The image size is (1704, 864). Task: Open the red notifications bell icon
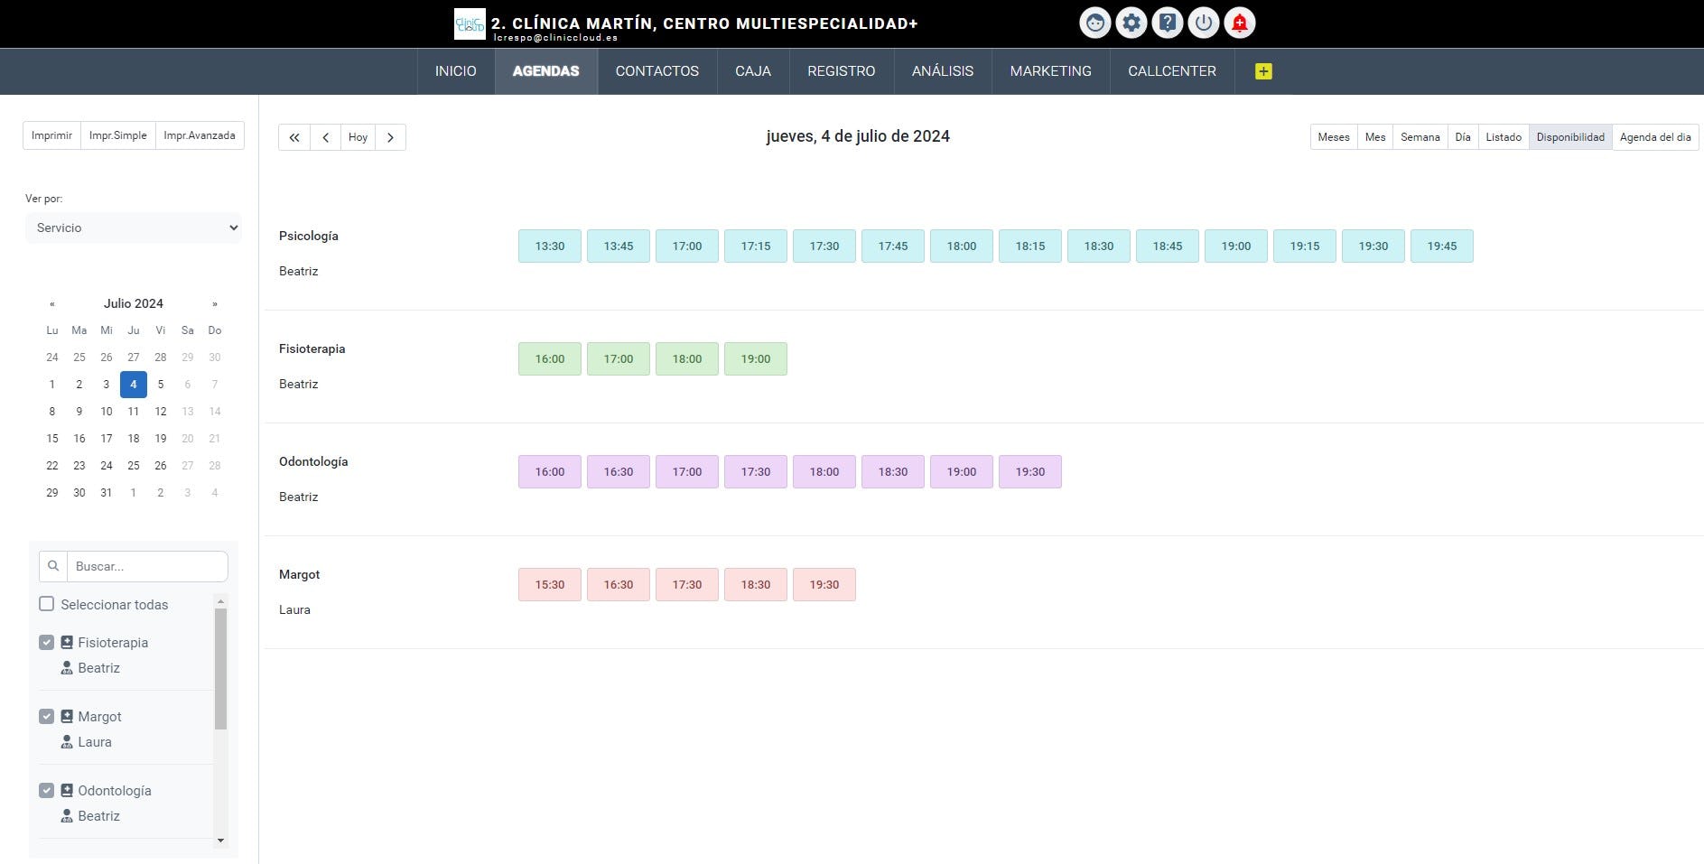click(1239, 22)
